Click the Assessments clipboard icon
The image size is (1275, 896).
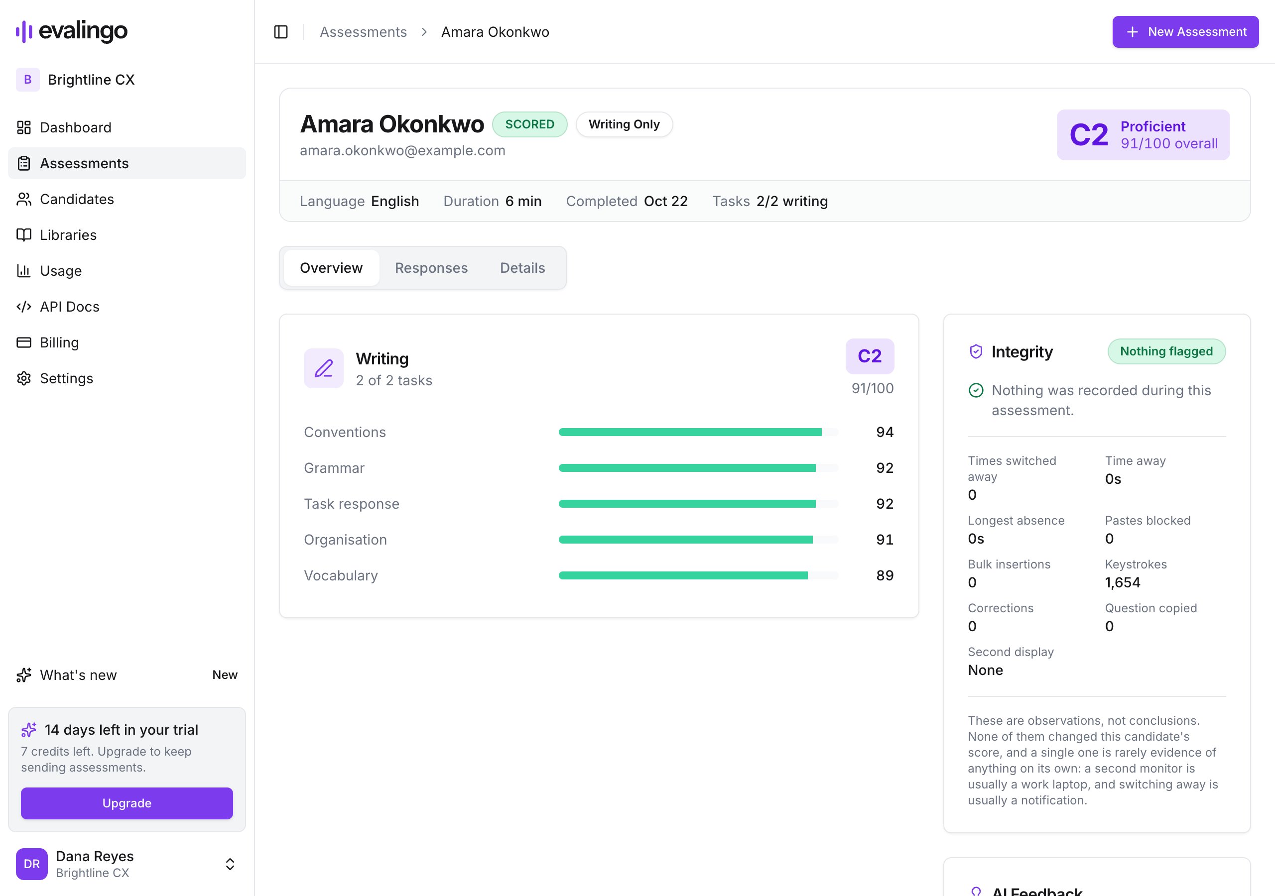click(24, 163)
